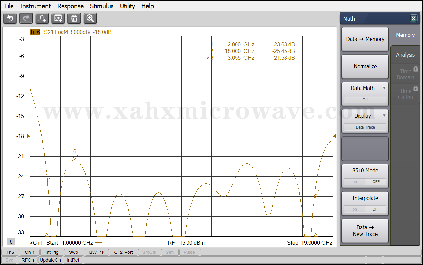
Task: Switch to the Analysis tab
Action: (405, 55)
